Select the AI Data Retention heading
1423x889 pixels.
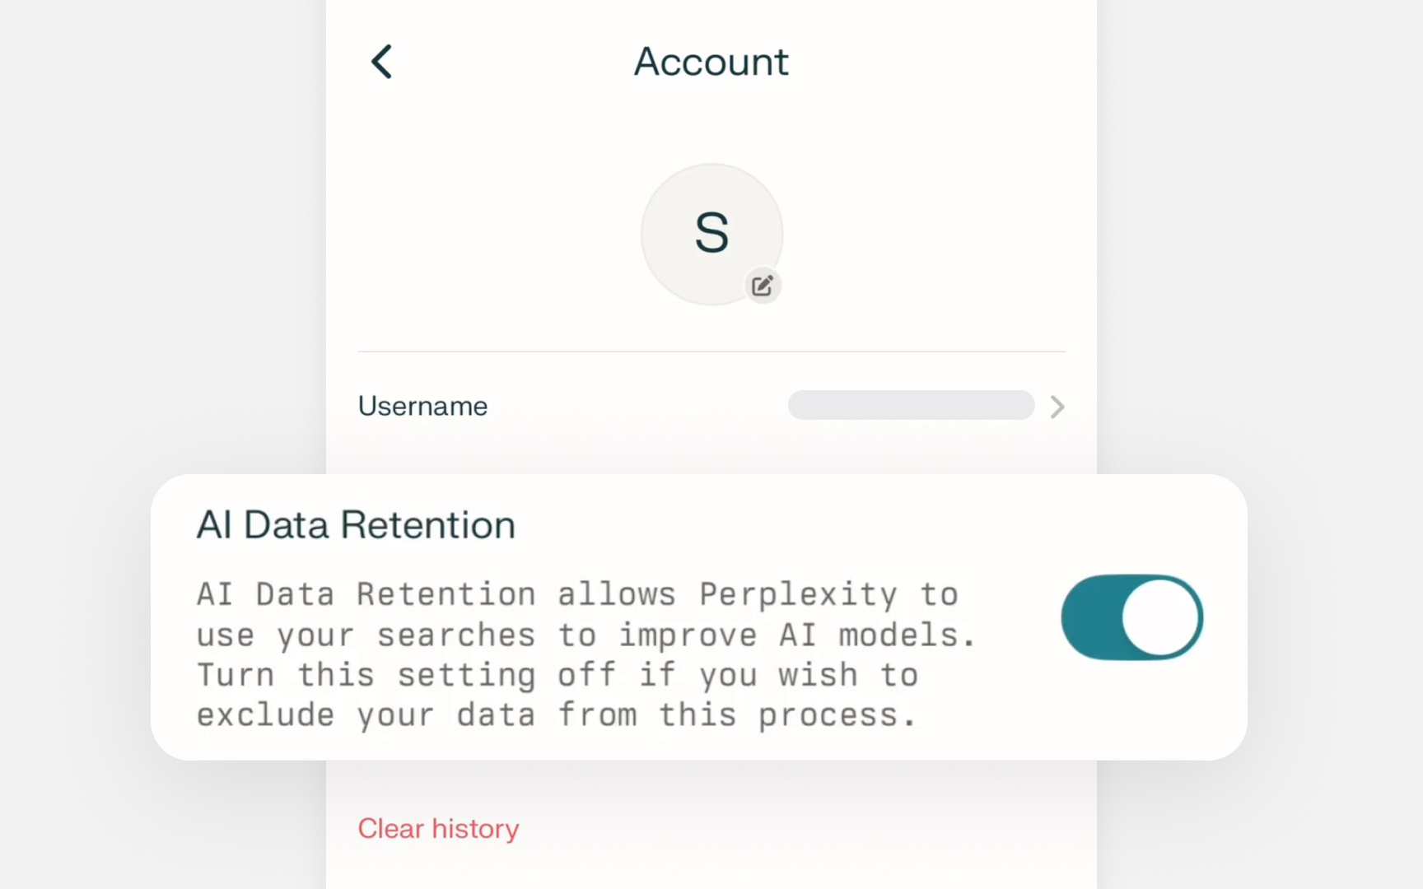click(356, 525)
